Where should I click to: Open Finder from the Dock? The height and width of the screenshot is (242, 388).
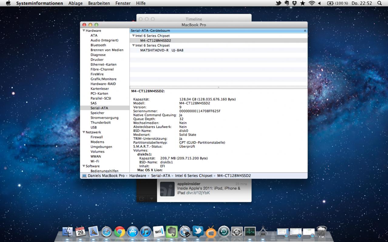[x=67, y=232]
